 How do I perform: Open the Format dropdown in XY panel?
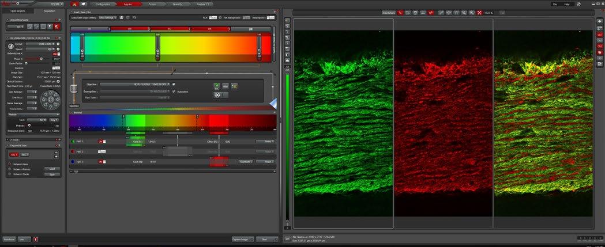[x=40, y=44]
